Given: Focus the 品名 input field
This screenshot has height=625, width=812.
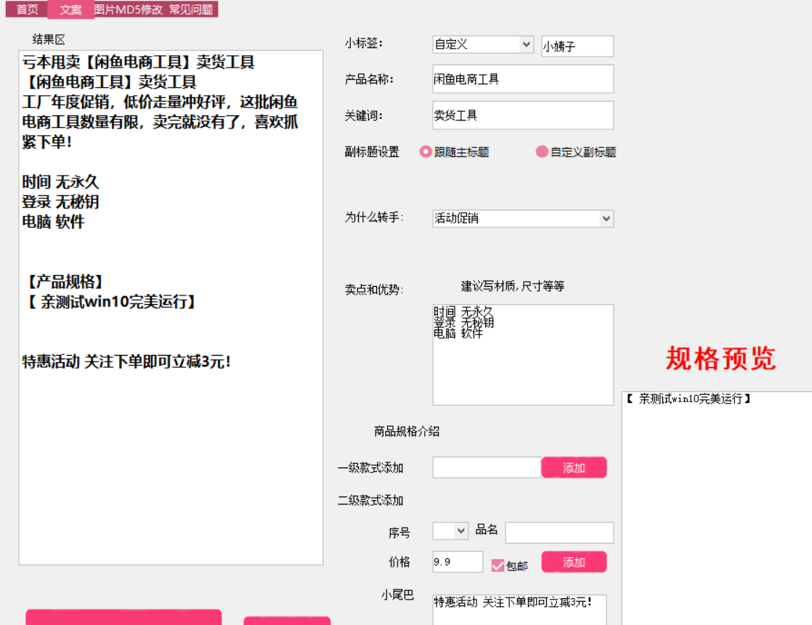Looking at the screenshot, I should (559, 533).
